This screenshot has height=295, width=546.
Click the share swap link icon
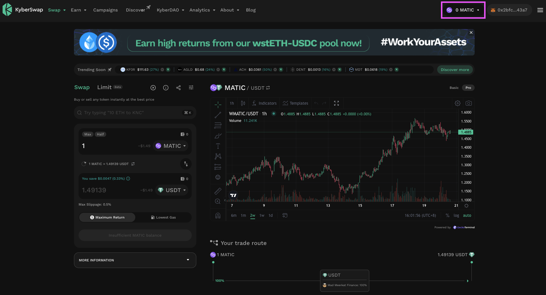coord(178,88)
